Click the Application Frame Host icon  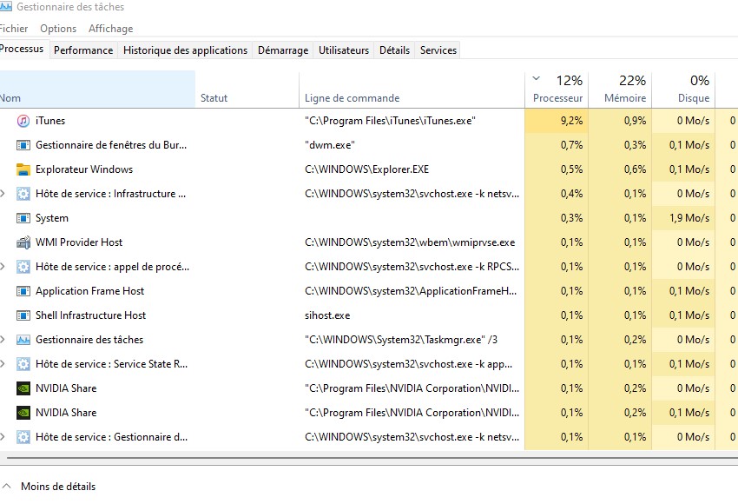23,291
